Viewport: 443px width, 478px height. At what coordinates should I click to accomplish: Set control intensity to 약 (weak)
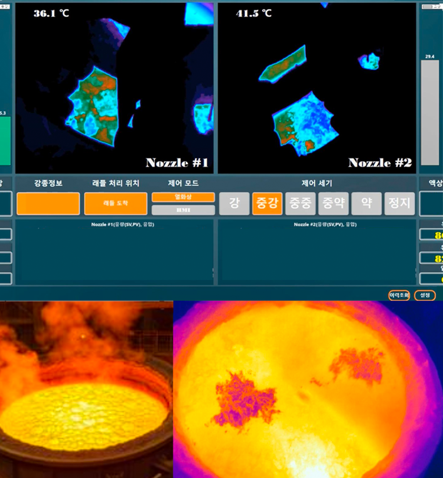click(x=367, y=204)
